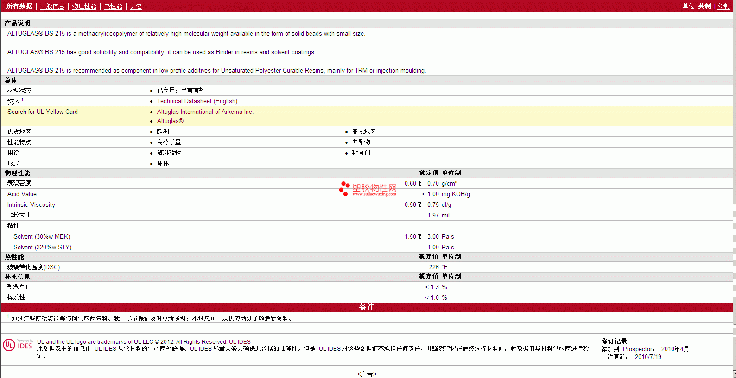Click the 残余单体 property label

[x=19, y=287]
